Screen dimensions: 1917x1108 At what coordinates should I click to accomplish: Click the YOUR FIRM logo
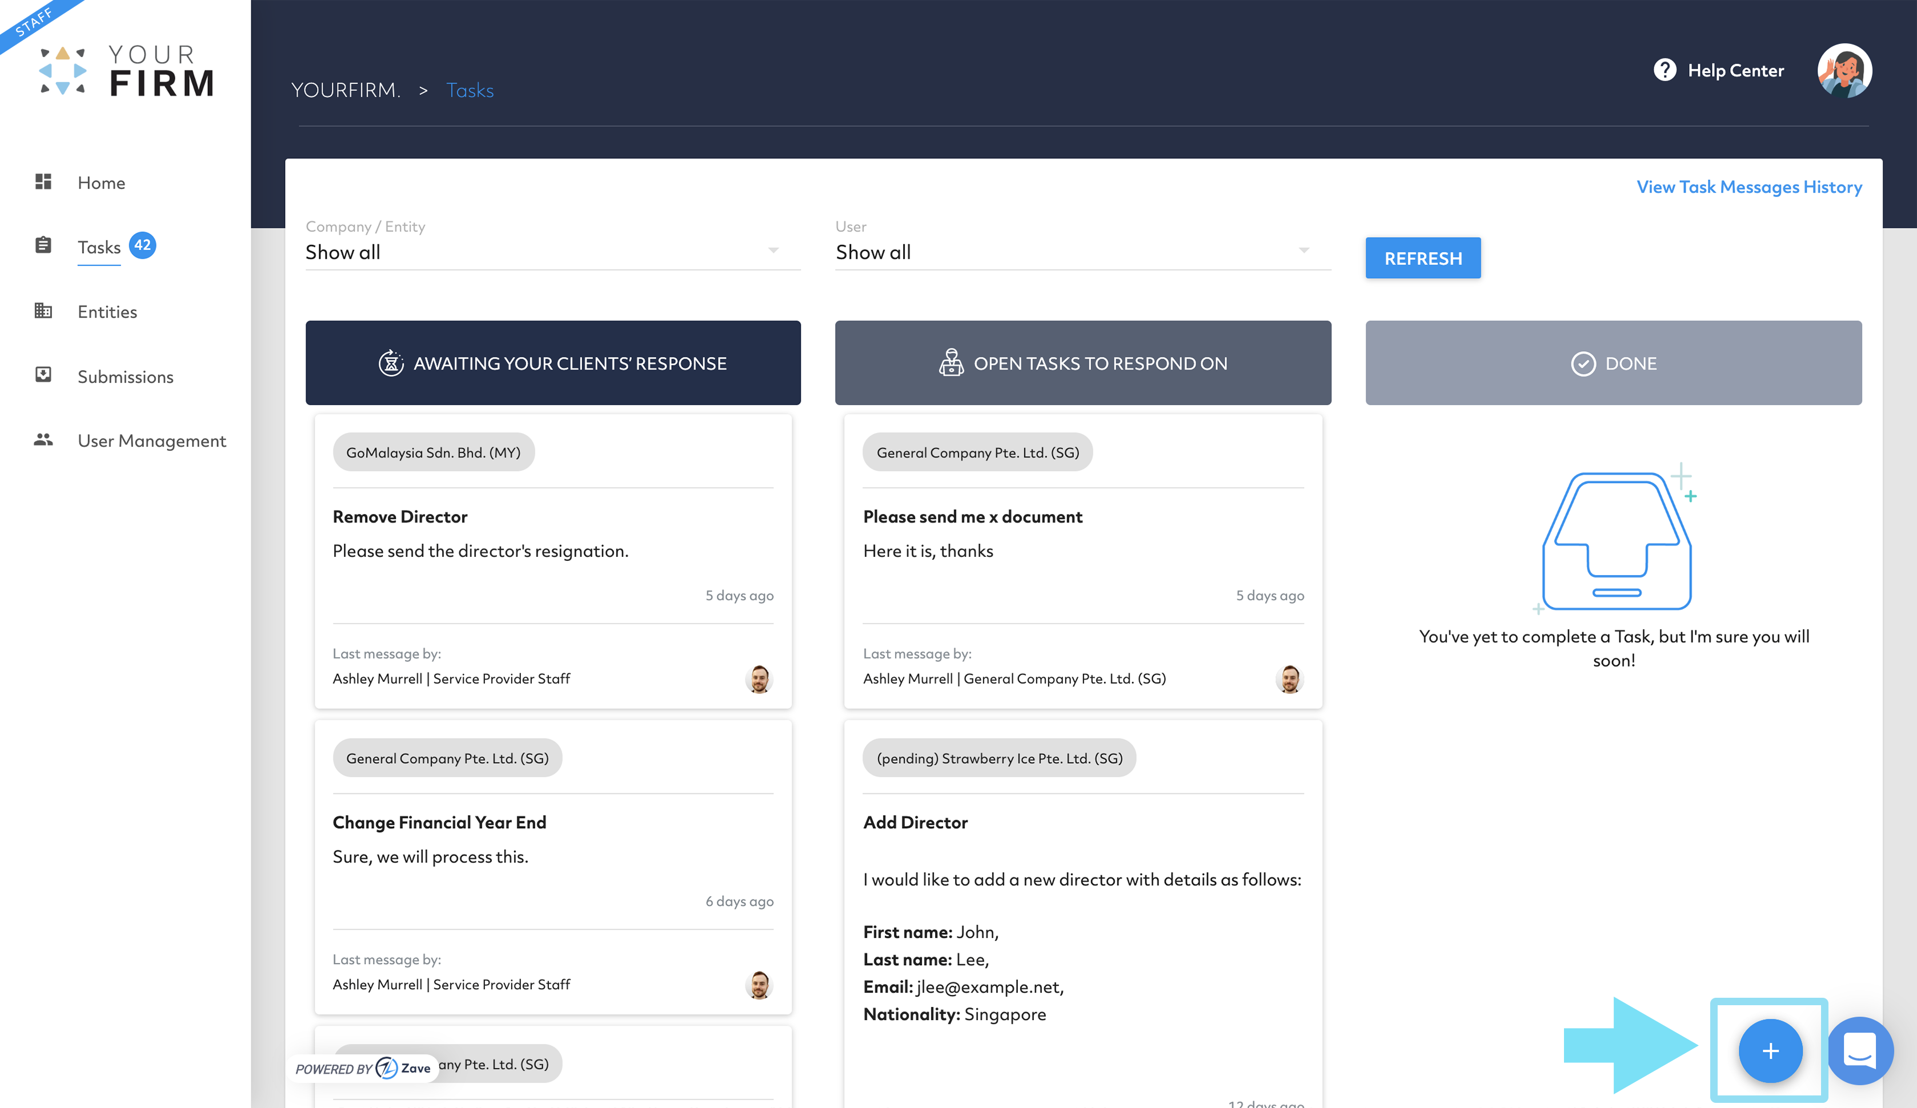click(126, 71)
